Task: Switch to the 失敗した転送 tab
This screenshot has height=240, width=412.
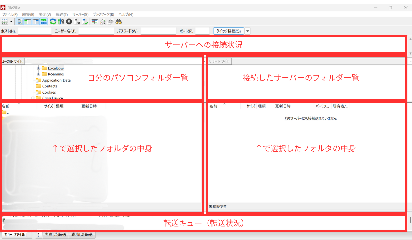Action: tap(55, 235)
